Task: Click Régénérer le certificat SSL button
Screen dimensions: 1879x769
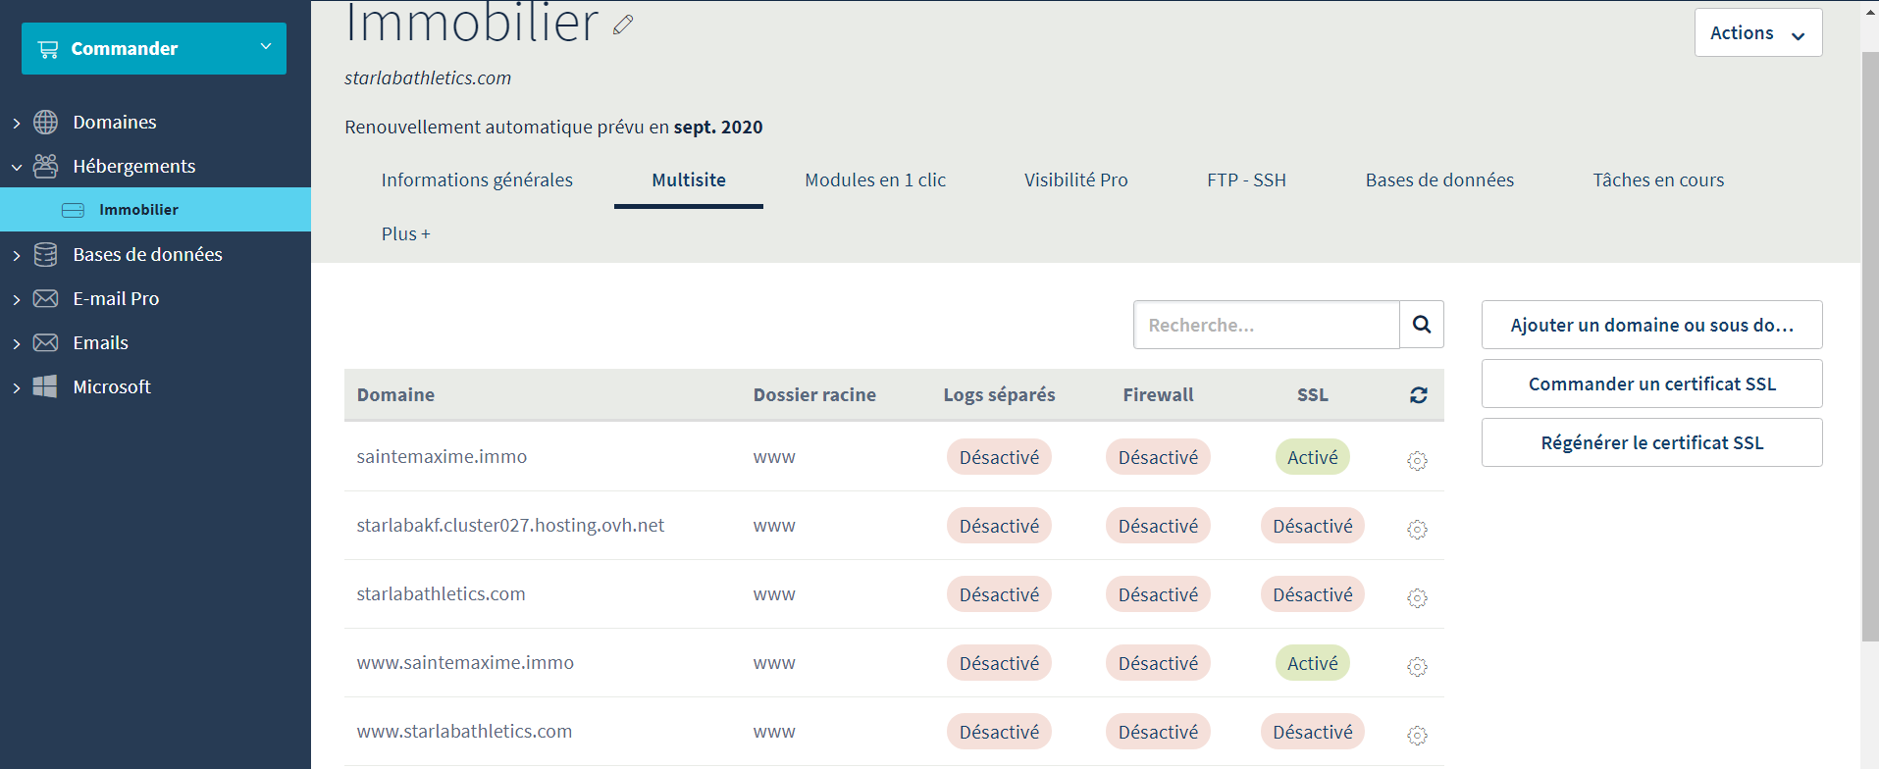Action: coord(1651,442)
